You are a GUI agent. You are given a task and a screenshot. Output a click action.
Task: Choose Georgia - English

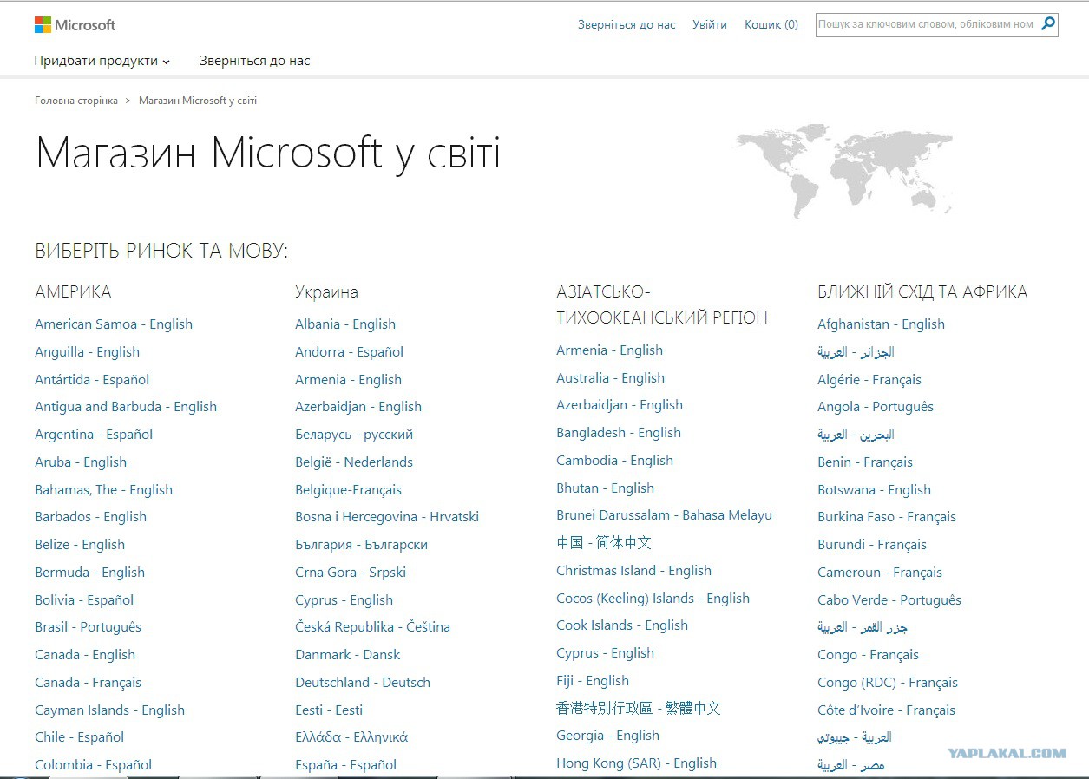point(607,736)
